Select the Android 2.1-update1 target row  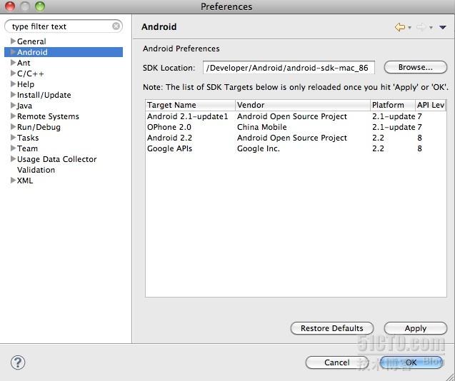(x=296, y=116)
